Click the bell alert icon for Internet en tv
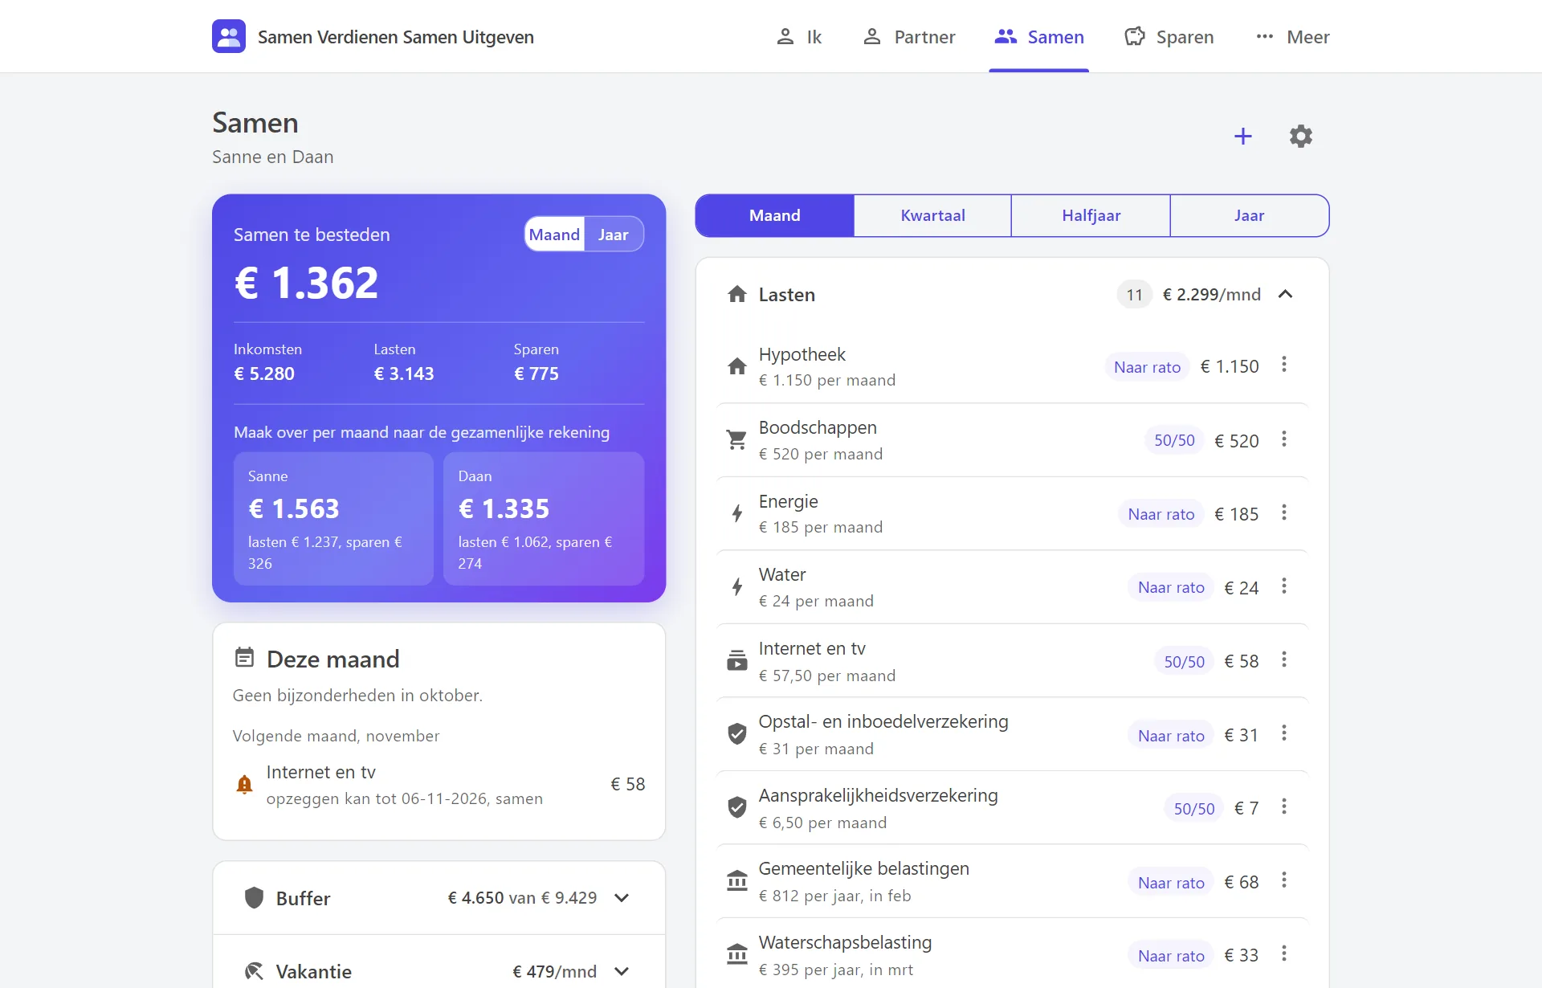 click(x=245, y=785)
